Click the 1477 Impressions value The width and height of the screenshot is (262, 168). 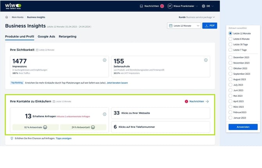[x=20, y=61]
